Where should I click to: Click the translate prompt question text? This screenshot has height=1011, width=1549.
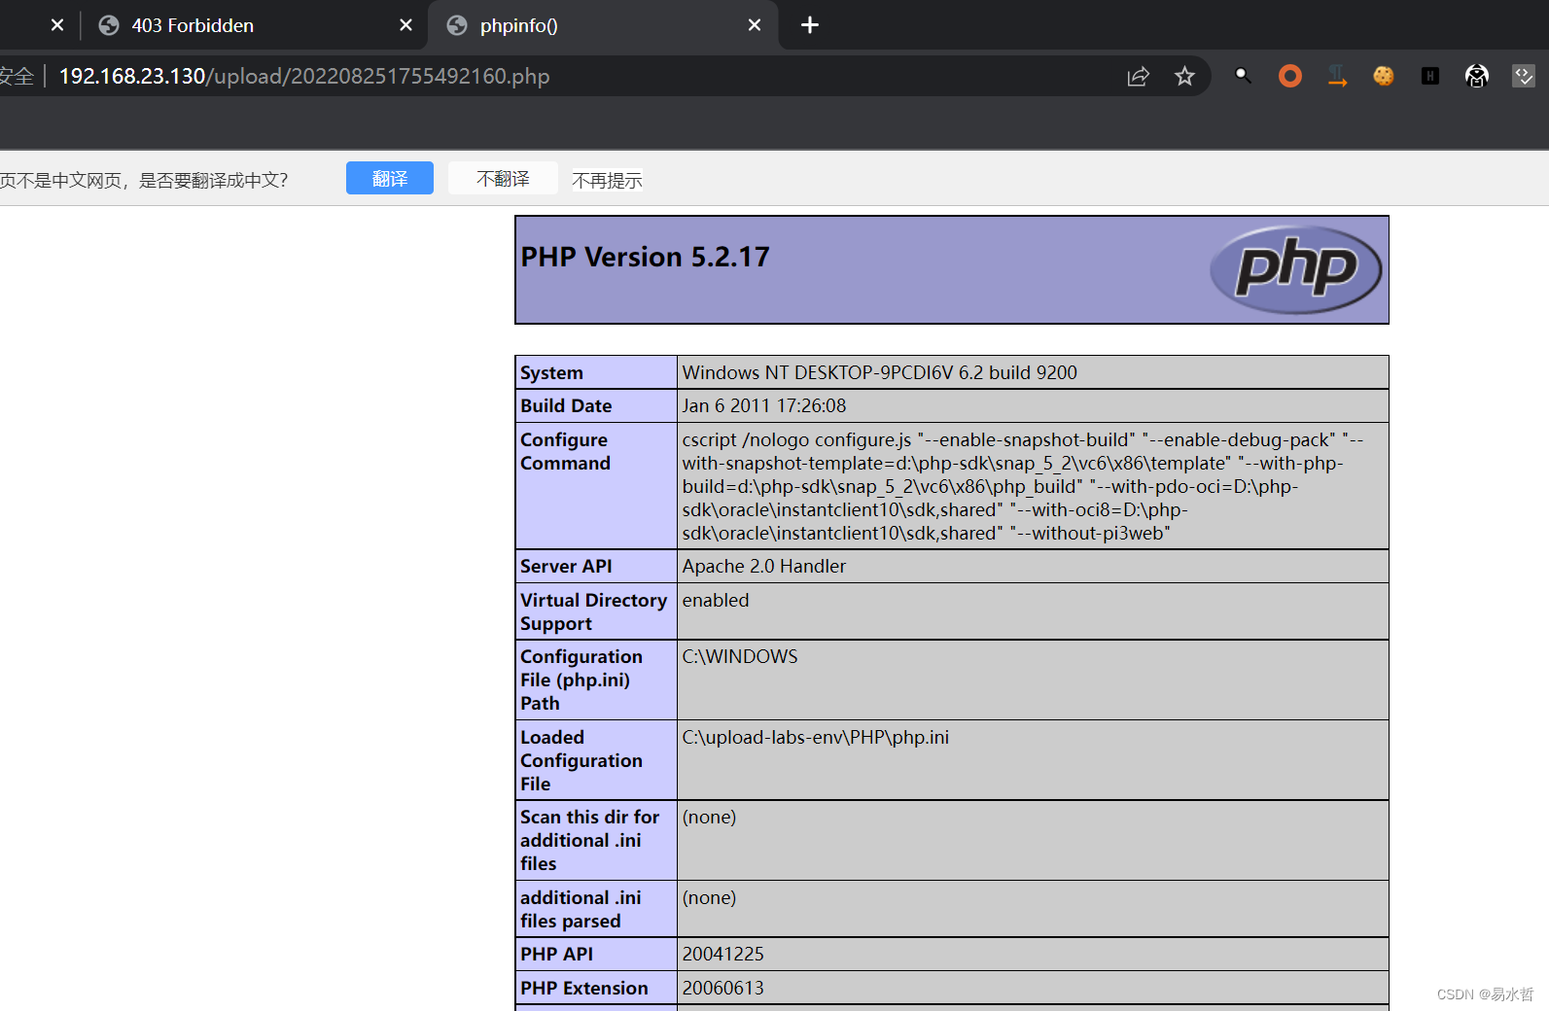tap(144, 180)
